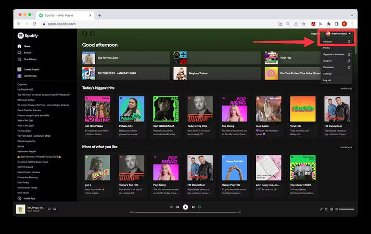Click the song progress bar
Screen dimensions: 371x234
185,212
